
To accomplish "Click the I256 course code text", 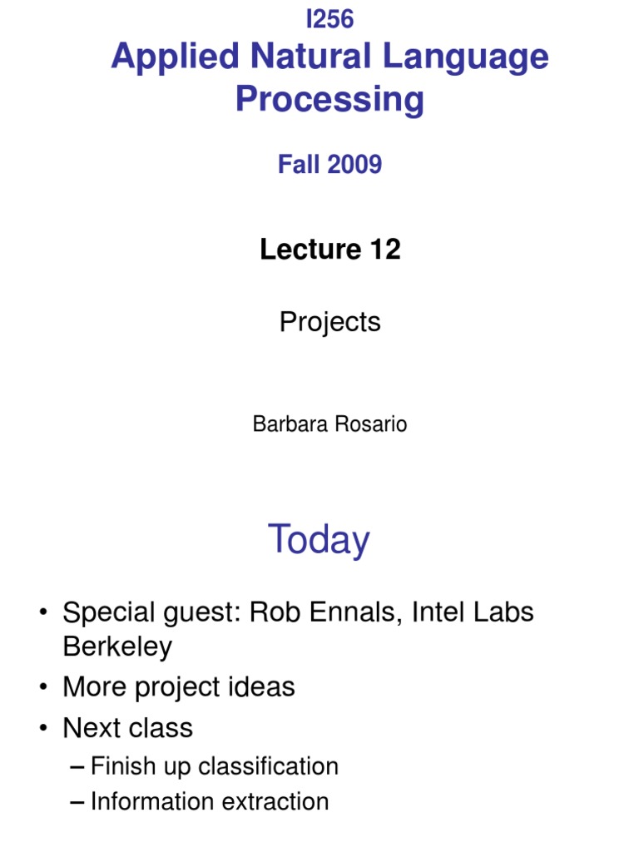I will coord(330,19).
